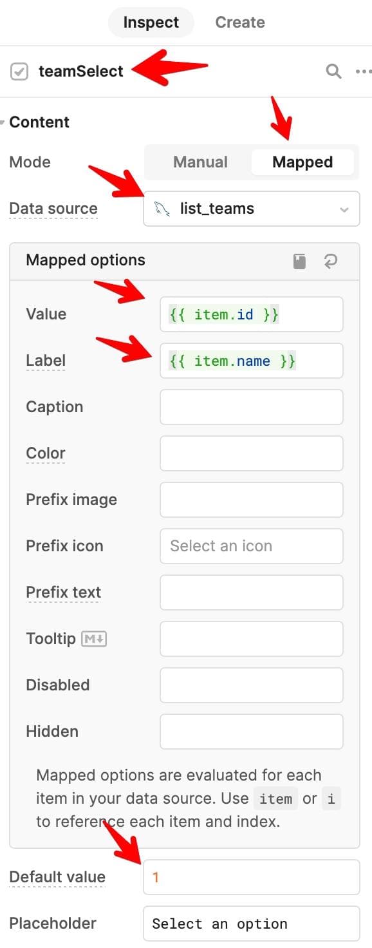
Task: Click the documentation icon in Mapped options header
Action: pyautogui.click(x=299, y=261)
